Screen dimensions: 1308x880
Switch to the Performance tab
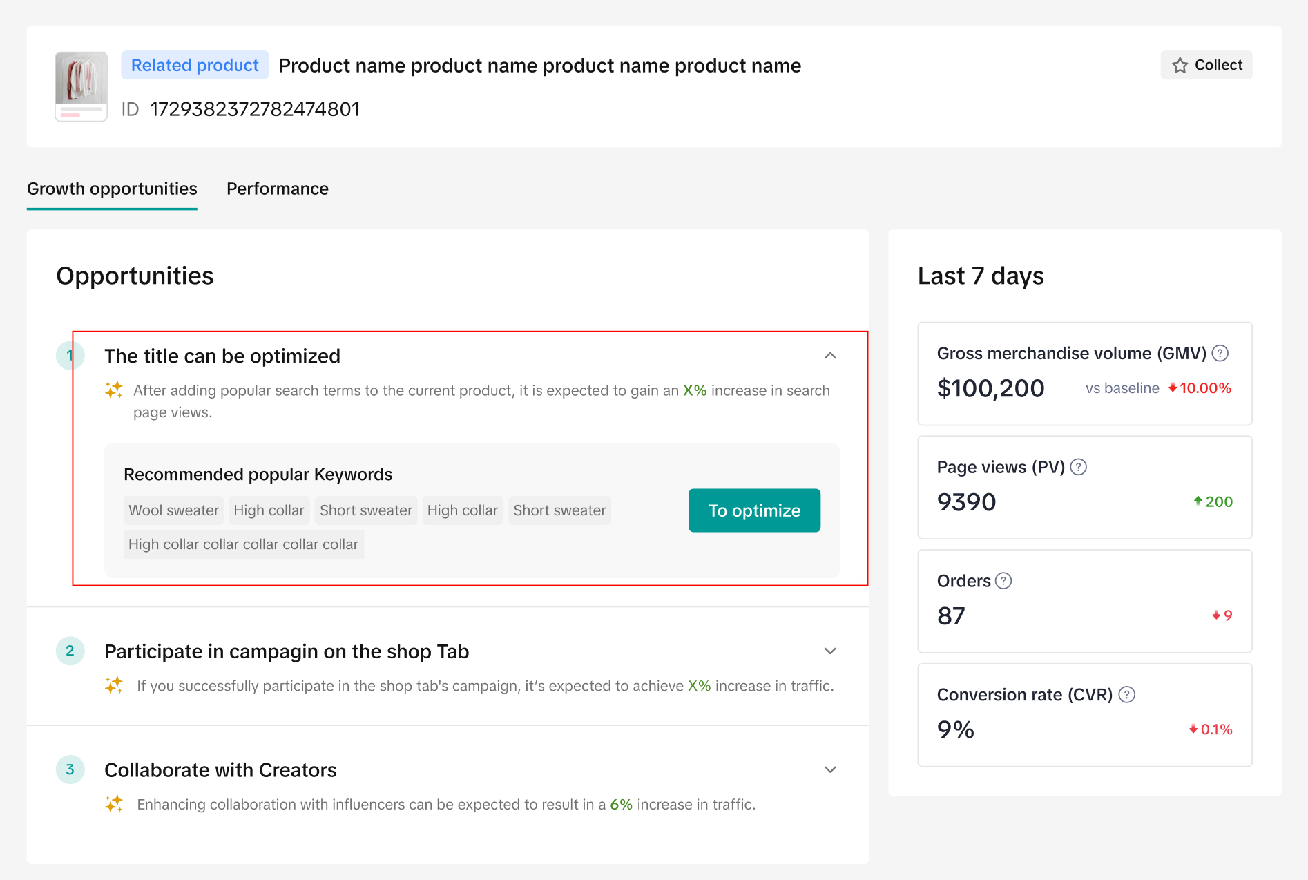pos(278,189)
